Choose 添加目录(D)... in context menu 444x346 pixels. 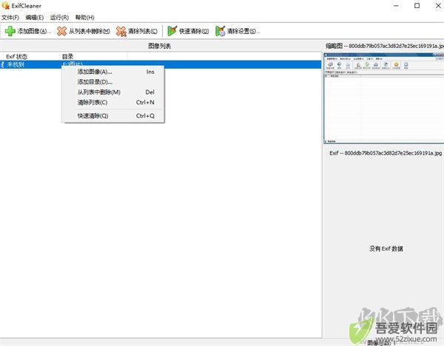point(113,82)
